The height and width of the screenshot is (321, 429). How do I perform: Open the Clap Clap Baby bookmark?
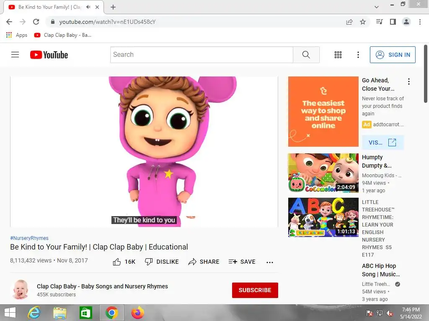point(63,35)
